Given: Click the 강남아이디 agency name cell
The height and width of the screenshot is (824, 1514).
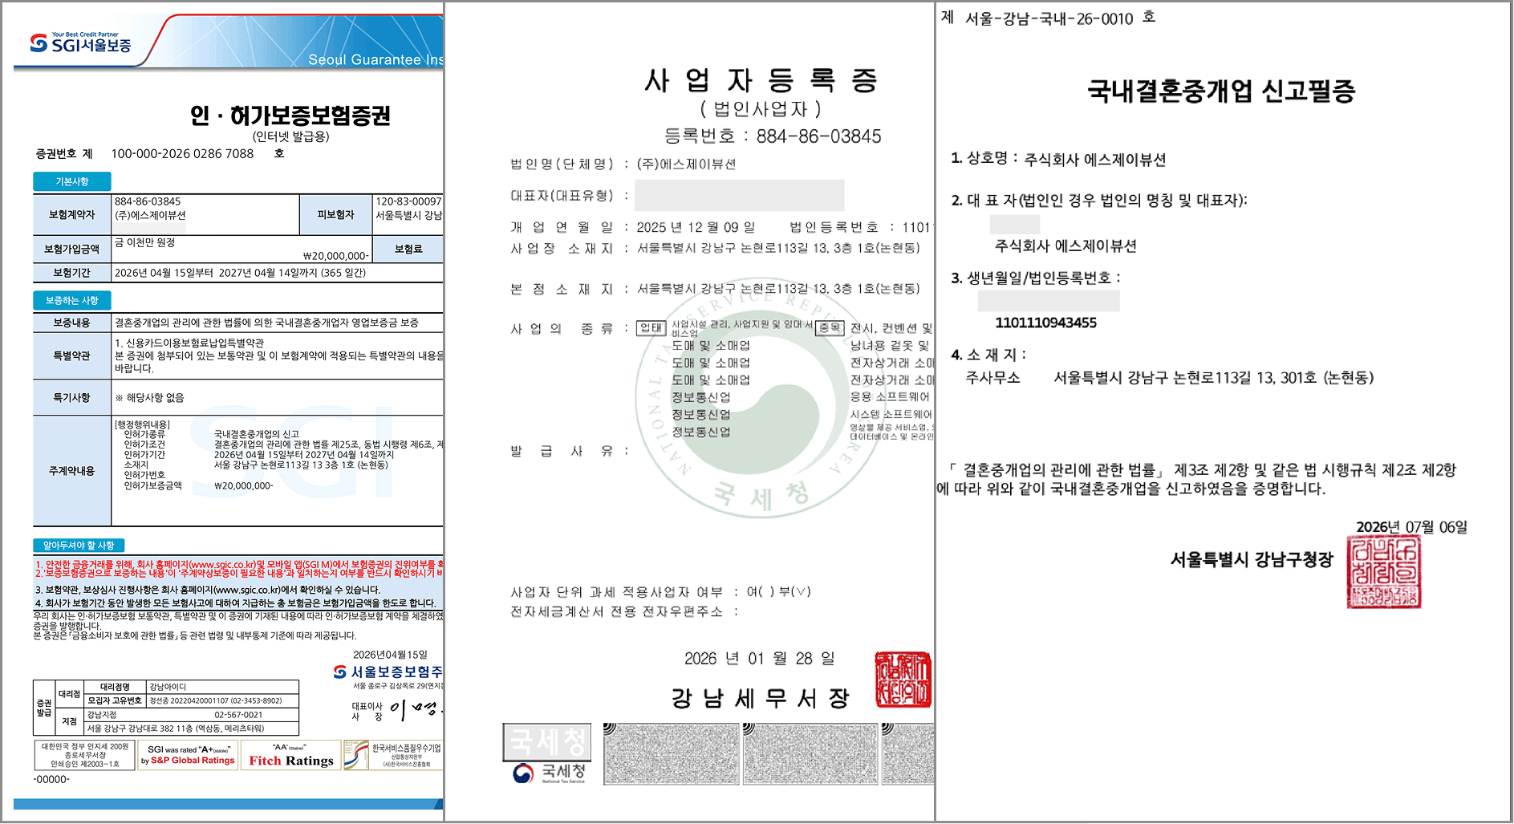Looking at the screenshot, I should [223, 687].
